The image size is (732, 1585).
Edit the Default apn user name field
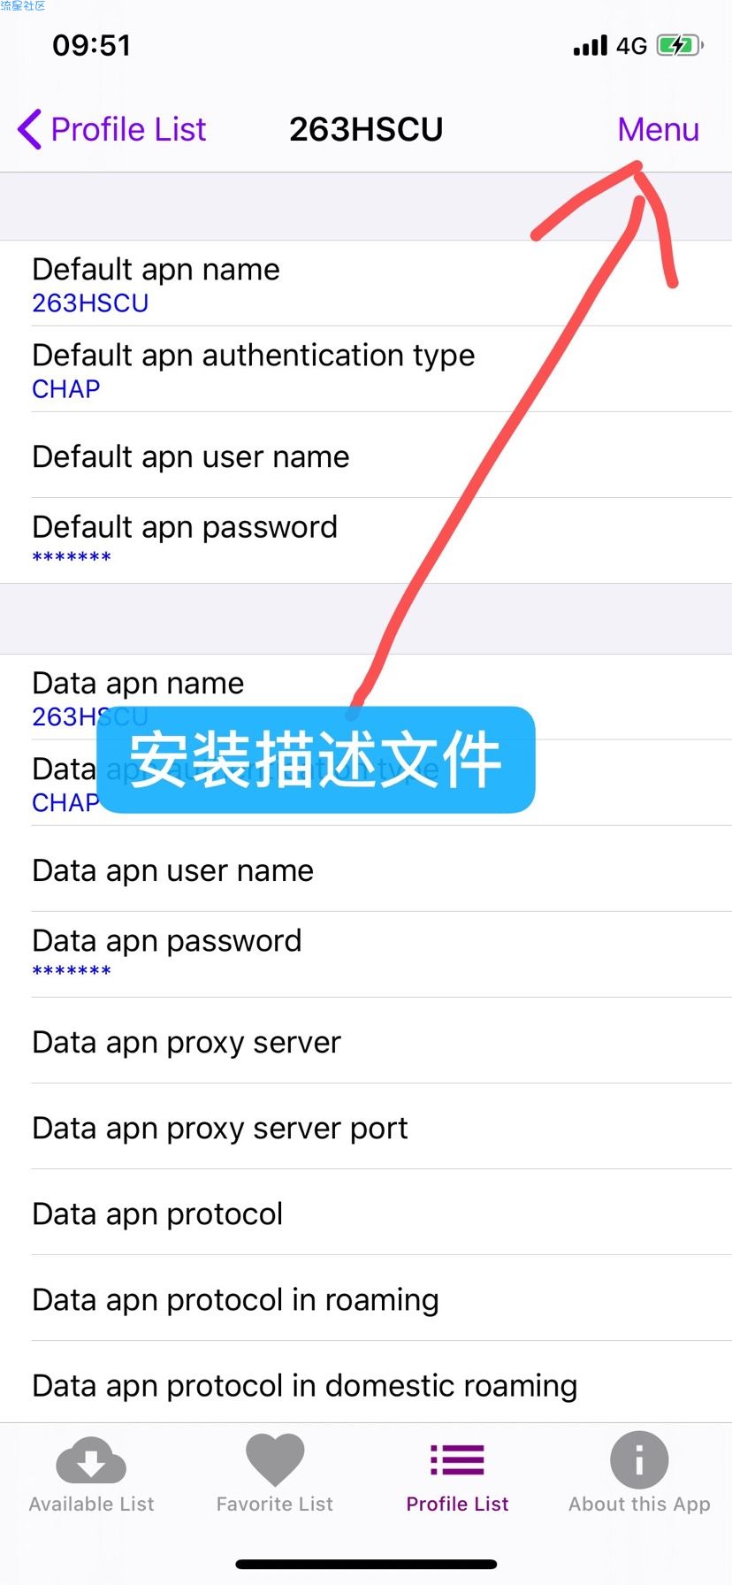coord(366,456)
